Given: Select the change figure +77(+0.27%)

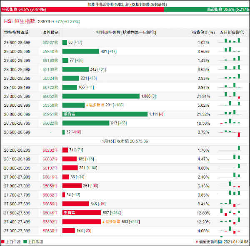Looking at the screenshot, I should [x=67, y=22].
